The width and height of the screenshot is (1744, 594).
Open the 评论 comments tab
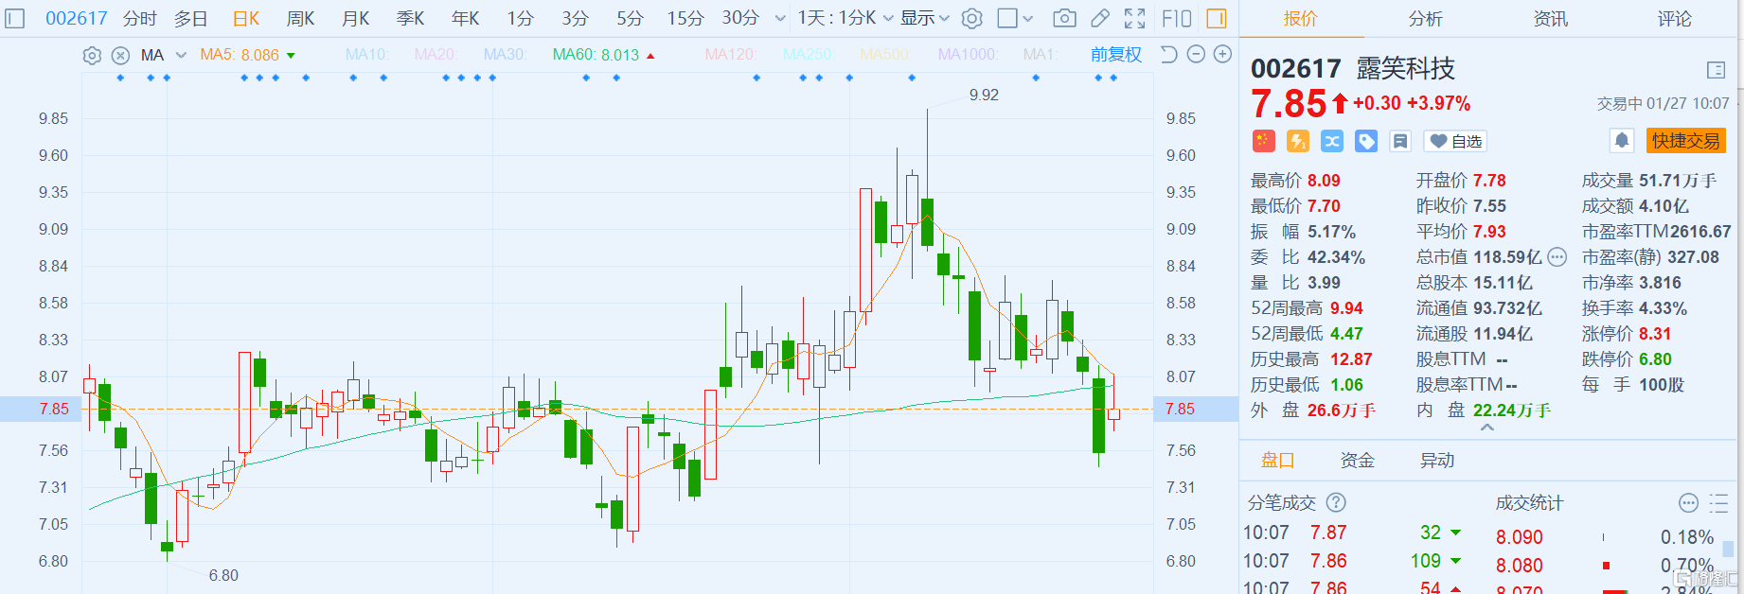coord(1675,18)
